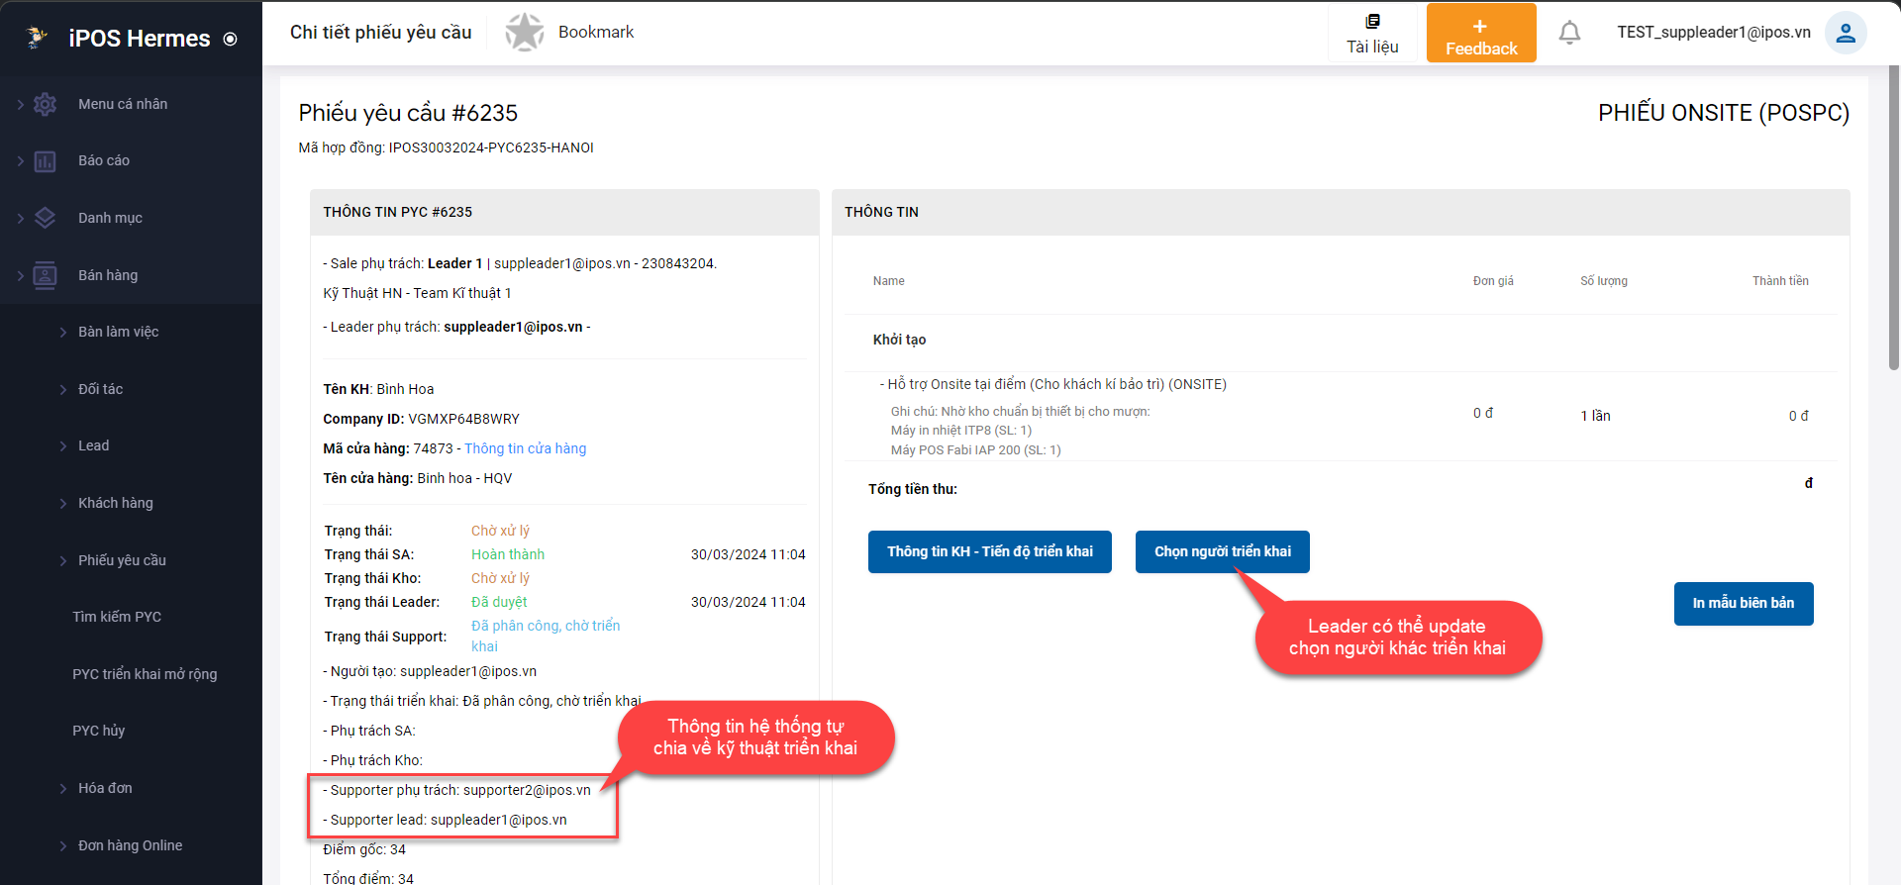This screenshot has width=1901, height=885.
Task: Open user profile avatar icon
Action: (x=1846, y=33)
